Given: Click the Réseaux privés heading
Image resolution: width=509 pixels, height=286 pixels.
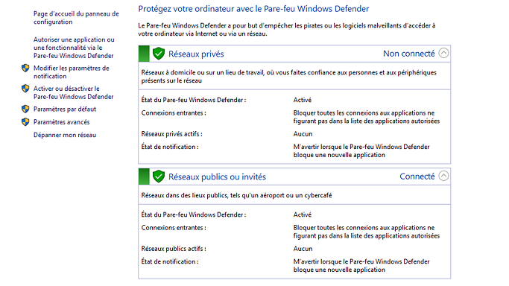Looking at the screenshot, I should 196,54.
